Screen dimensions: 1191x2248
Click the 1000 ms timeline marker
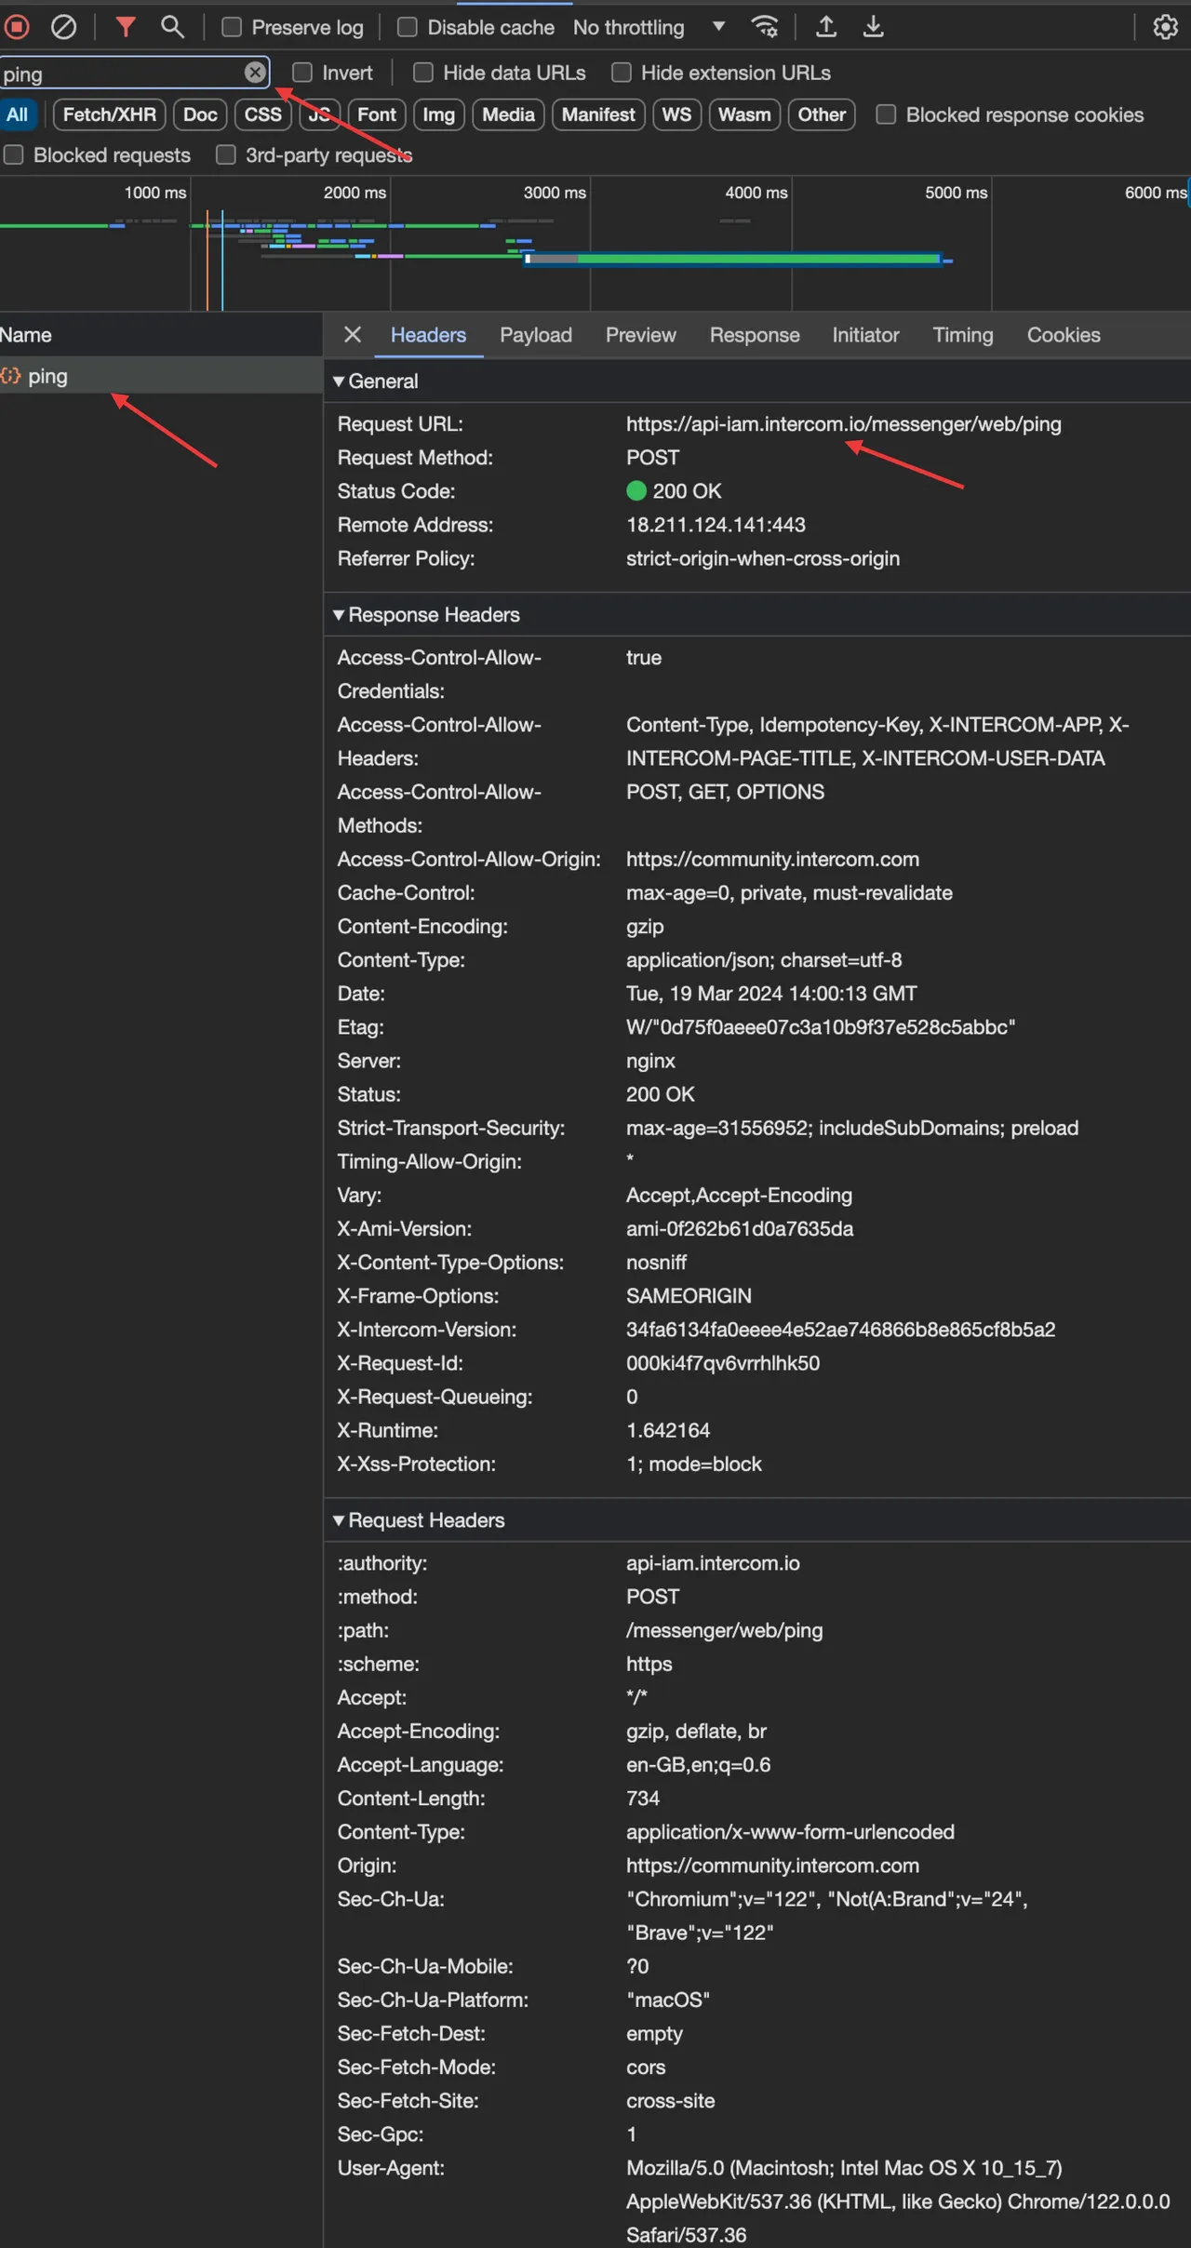pos(155,193)
